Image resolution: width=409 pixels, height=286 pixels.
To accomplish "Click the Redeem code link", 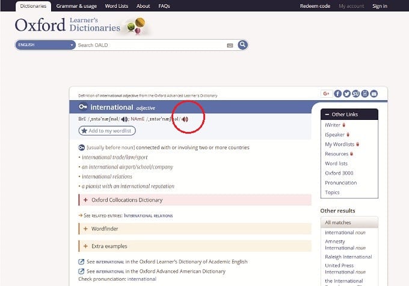I will (x=315, y=6).
